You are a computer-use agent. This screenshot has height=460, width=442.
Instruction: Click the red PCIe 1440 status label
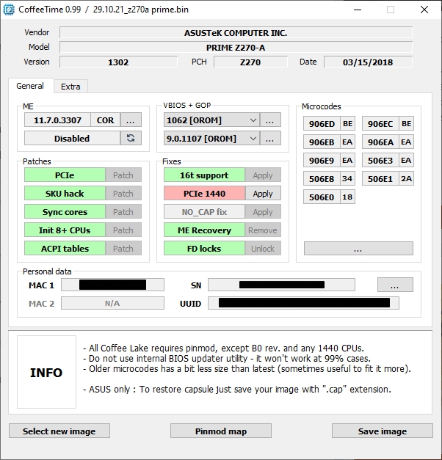click(x=204, y=194)
